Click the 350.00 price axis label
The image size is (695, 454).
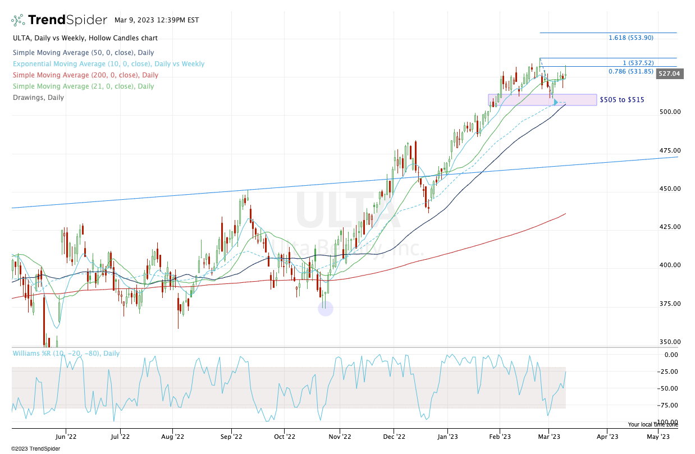670,342
